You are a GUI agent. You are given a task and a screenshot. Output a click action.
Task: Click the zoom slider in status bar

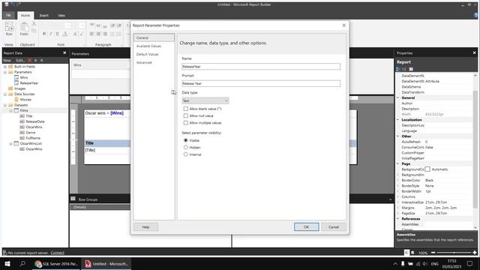(x=454, y=253)
